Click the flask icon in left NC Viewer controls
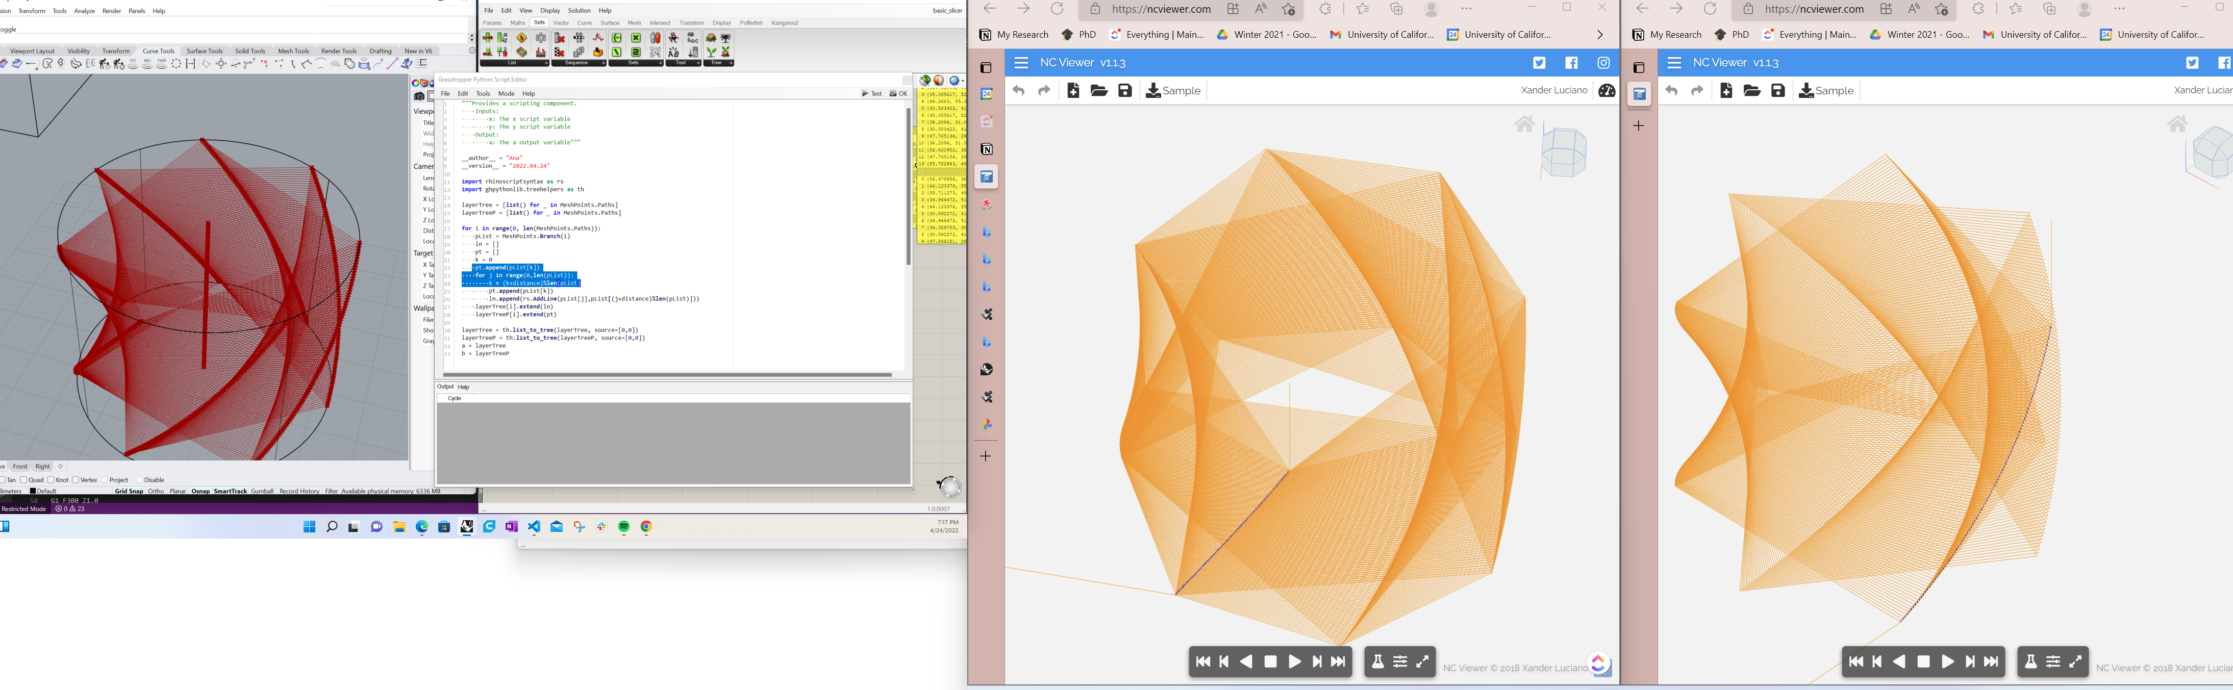 click(x=1377, y=661)
